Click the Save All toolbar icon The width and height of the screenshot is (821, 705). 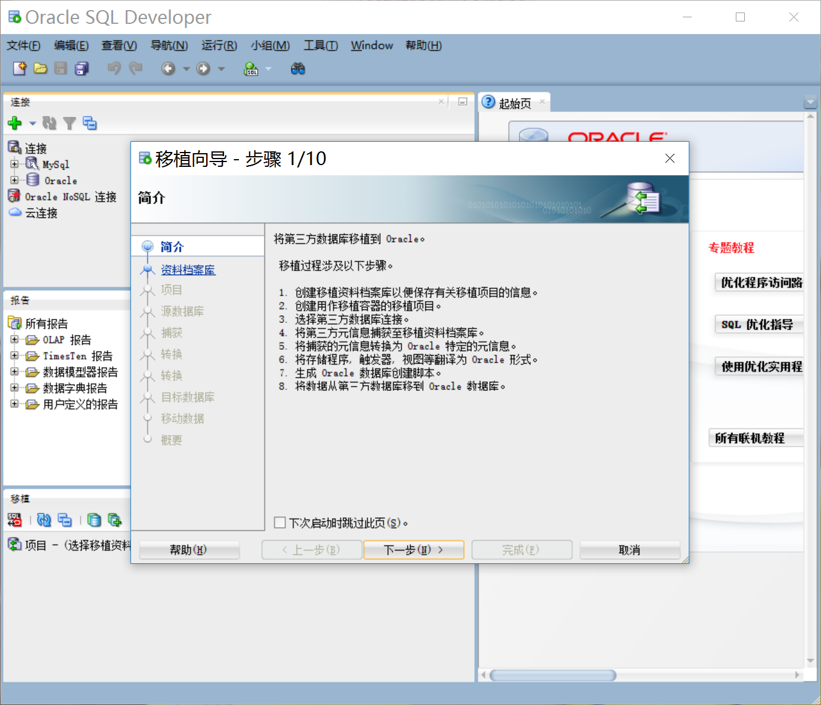click(x=82, y=69)
